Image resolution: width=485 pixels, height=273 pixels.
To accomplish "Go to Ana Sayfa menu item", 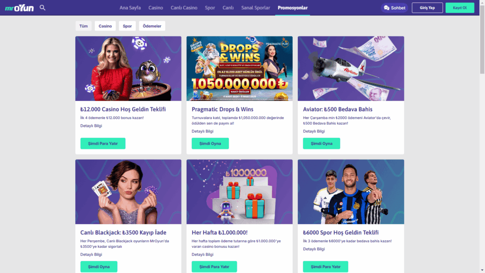I will pos(130,8).
